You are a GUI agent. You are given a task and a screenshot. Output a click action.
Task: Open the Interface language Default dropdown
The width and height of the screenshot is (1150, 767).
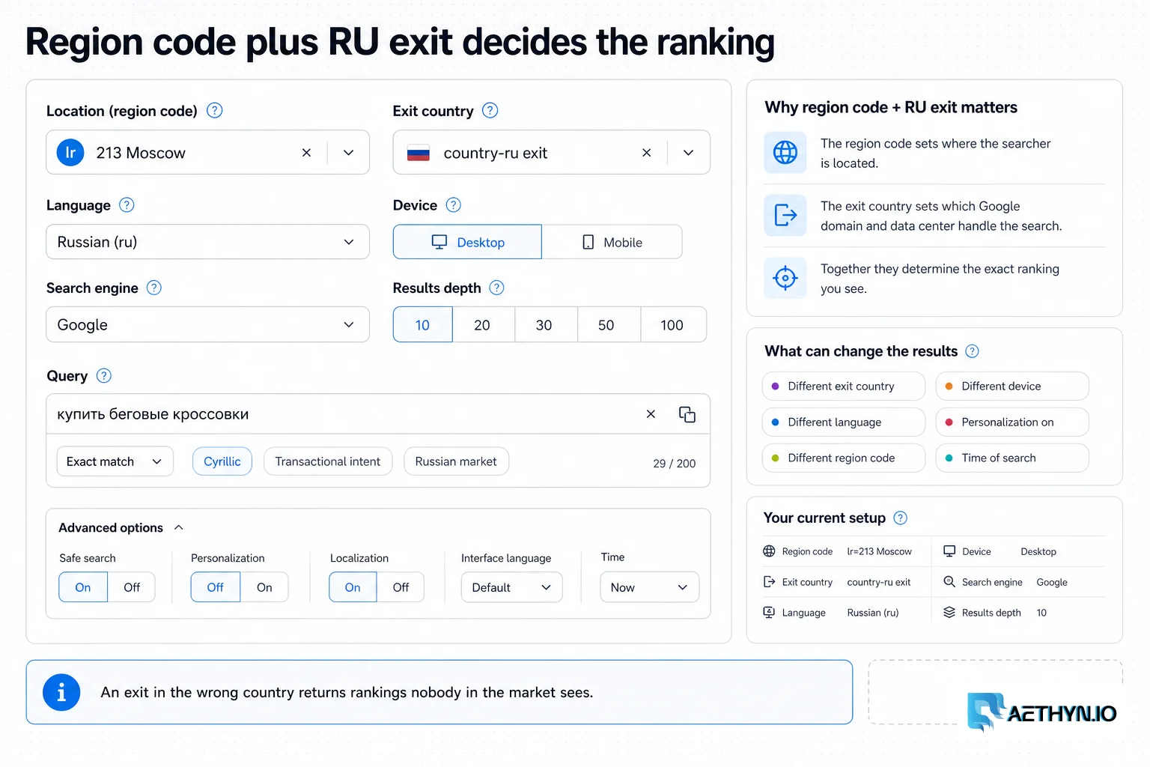pos(511,587)
